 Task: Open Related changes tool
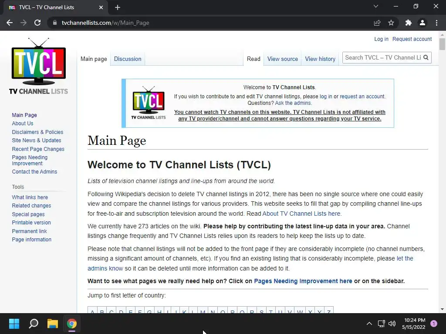pyautogui.click(x=31, y=206)
